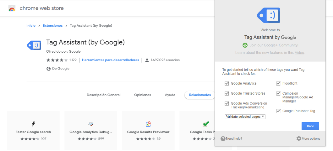Click the De Google label
This screenshot has height=151, width=333.
[61, 69]
